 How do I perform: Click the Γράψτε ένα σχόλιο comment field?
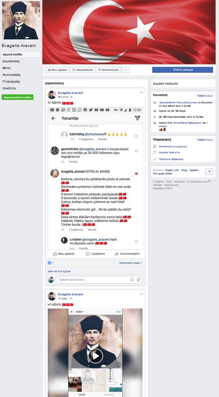point(99,280)
